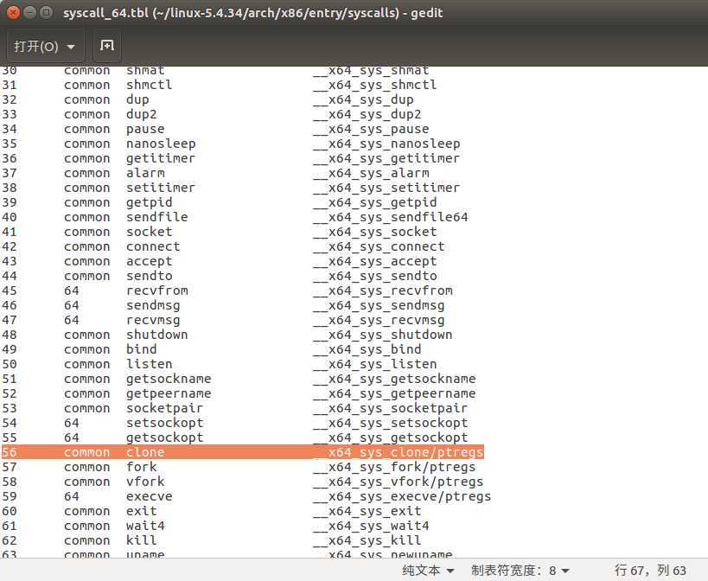Viewport: 708px width, 581px height.
Task: Open the 纯文本 syntax mode dropdown
Action: coord(428,570)
